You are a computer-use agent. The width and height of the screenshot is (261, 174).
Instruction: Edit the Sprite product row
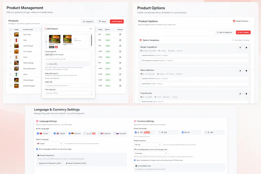tap(120, 74)
